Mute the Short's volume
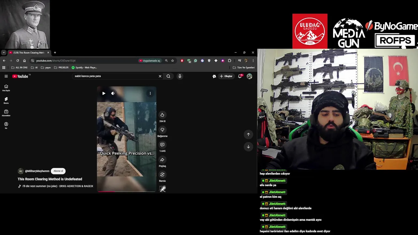Screen dimensions: 418x235 pos(113,93)
